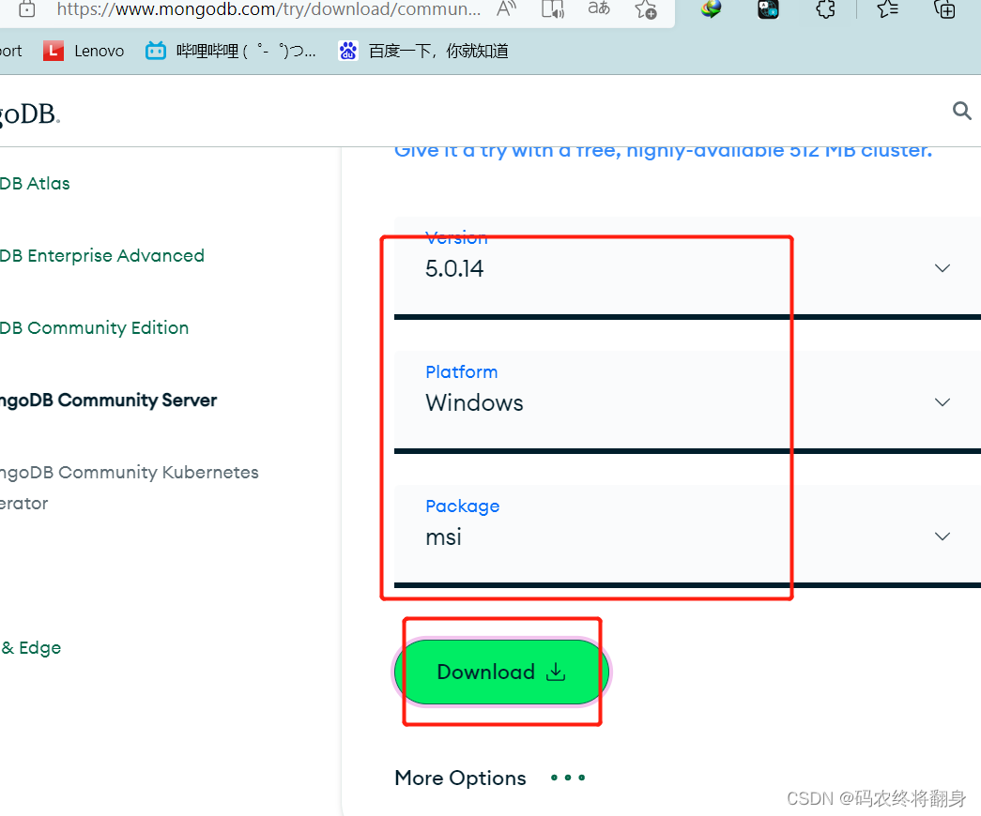Follow the free 512 MB cluster link
The height and width of the screenshot is (816, 981).
[663, 151]
